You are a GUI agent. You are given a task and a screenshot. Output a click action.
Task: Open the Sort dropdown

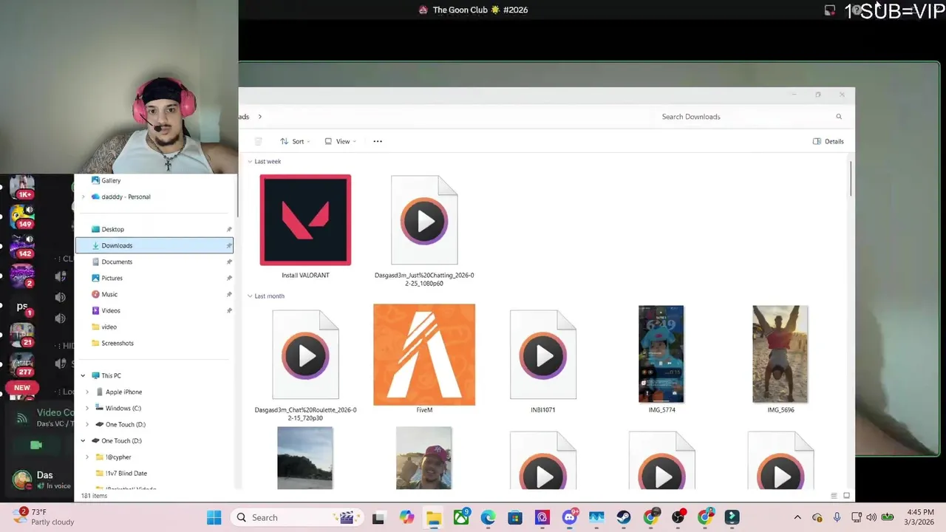click(x=295, y=141)
